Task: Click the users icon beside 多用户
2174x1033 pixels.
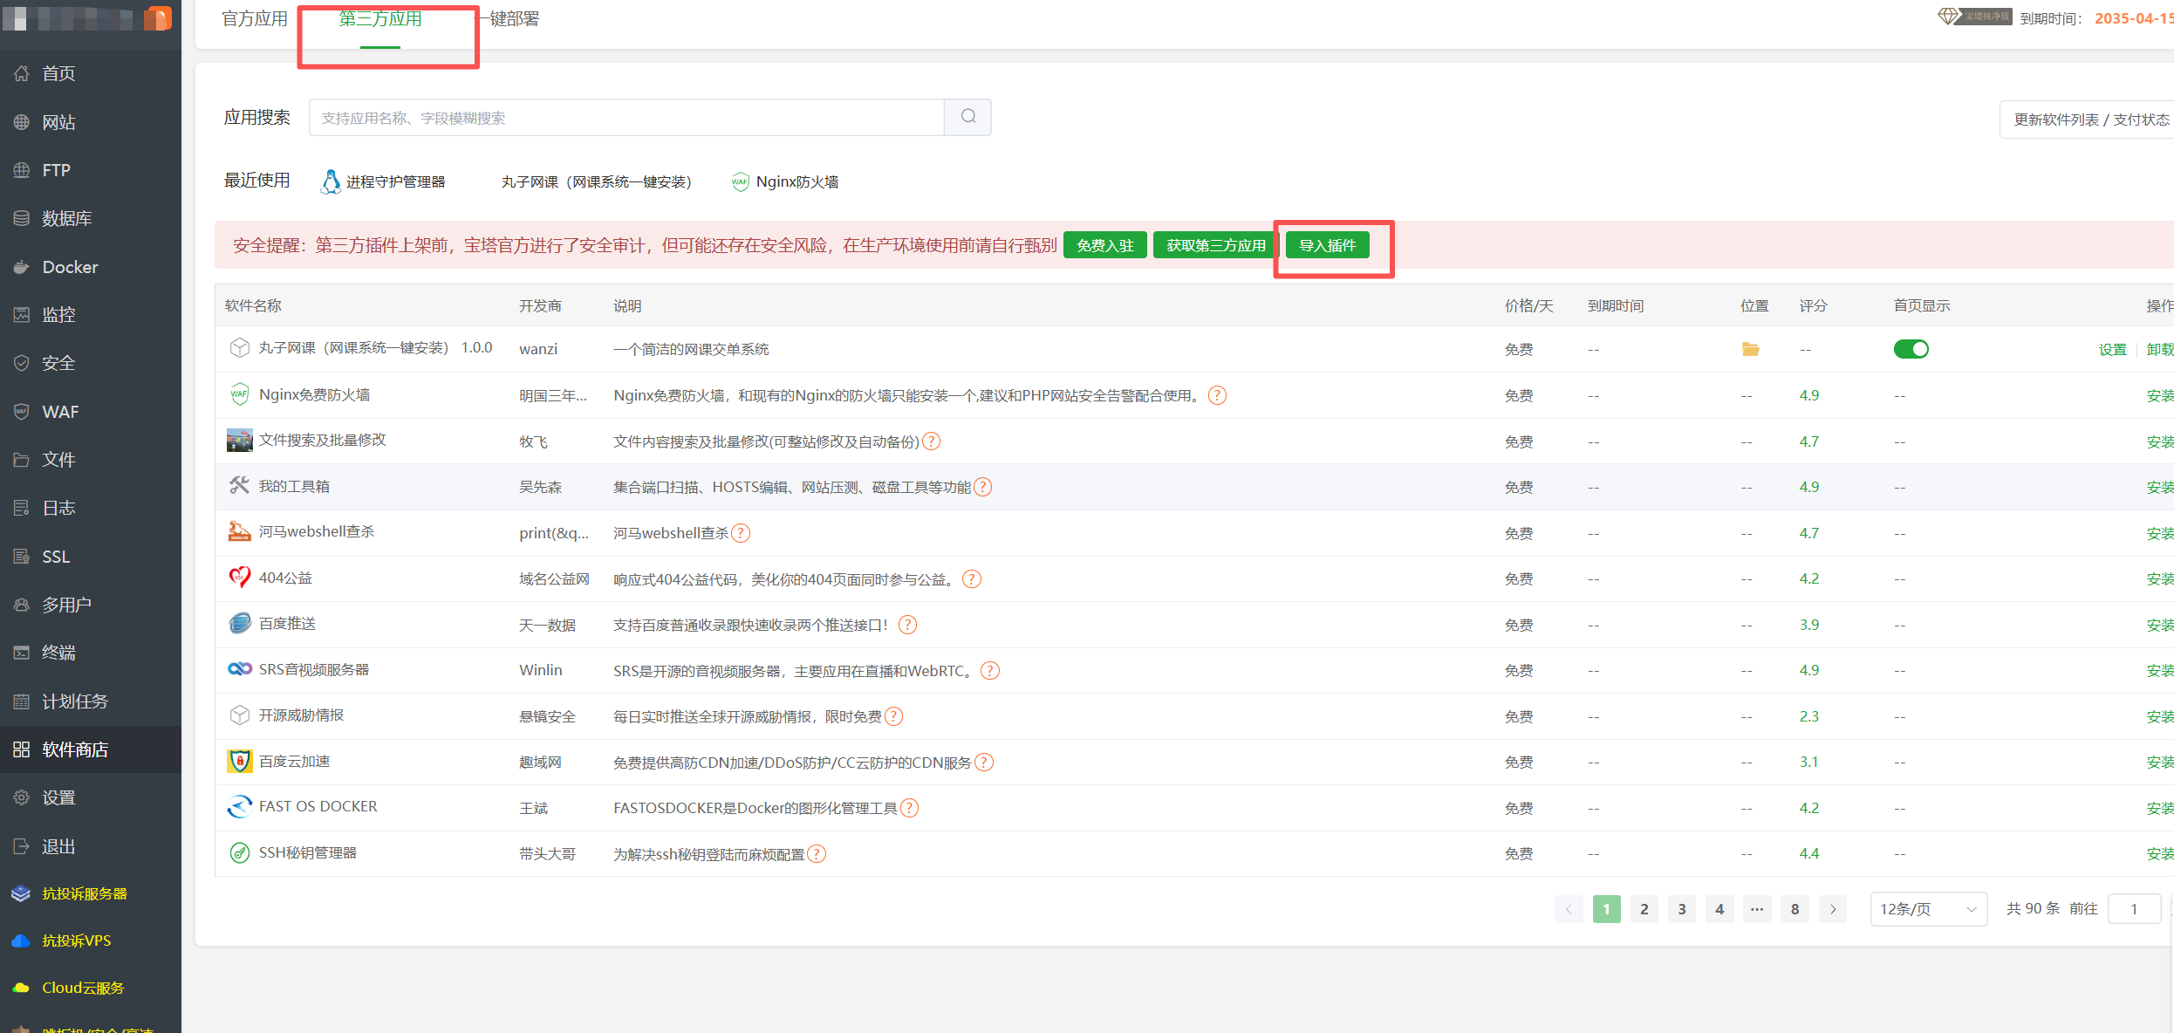Action: (x=22, y=605)
